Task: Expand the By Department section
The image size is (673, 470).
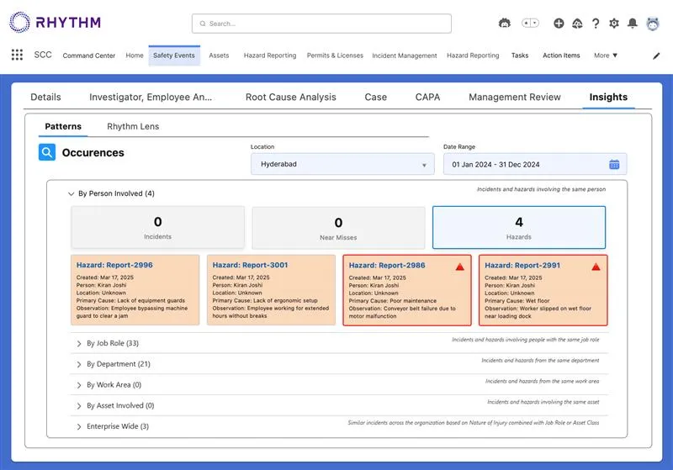Action: pos(79,364)
